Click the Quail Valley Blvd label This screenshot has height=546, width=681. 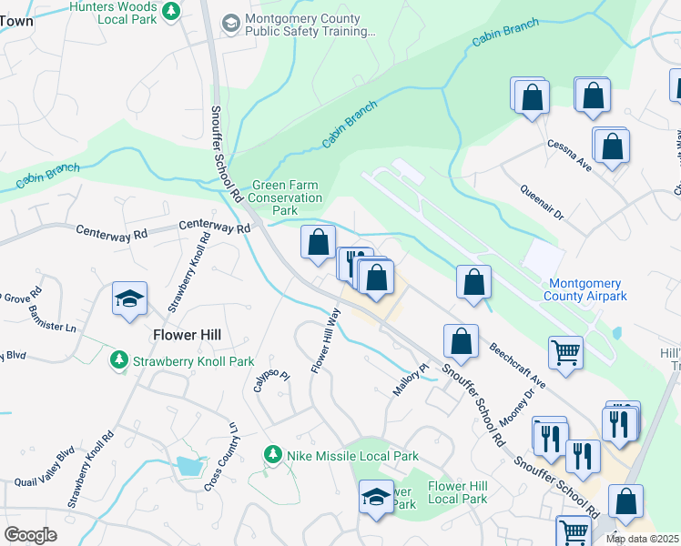45,467
